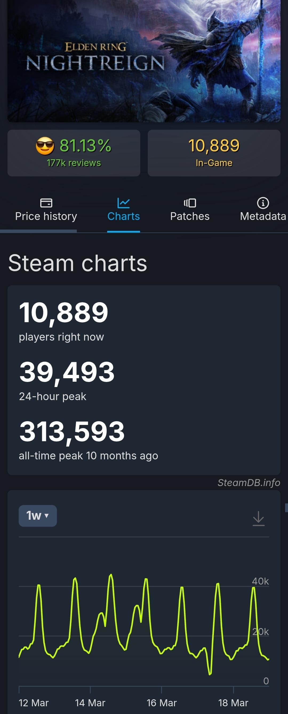Open the 1w time range dropdown
Image resolution: width=288 pixels, height=714 pixels.
pyautogui.click(x=38, y=516)
